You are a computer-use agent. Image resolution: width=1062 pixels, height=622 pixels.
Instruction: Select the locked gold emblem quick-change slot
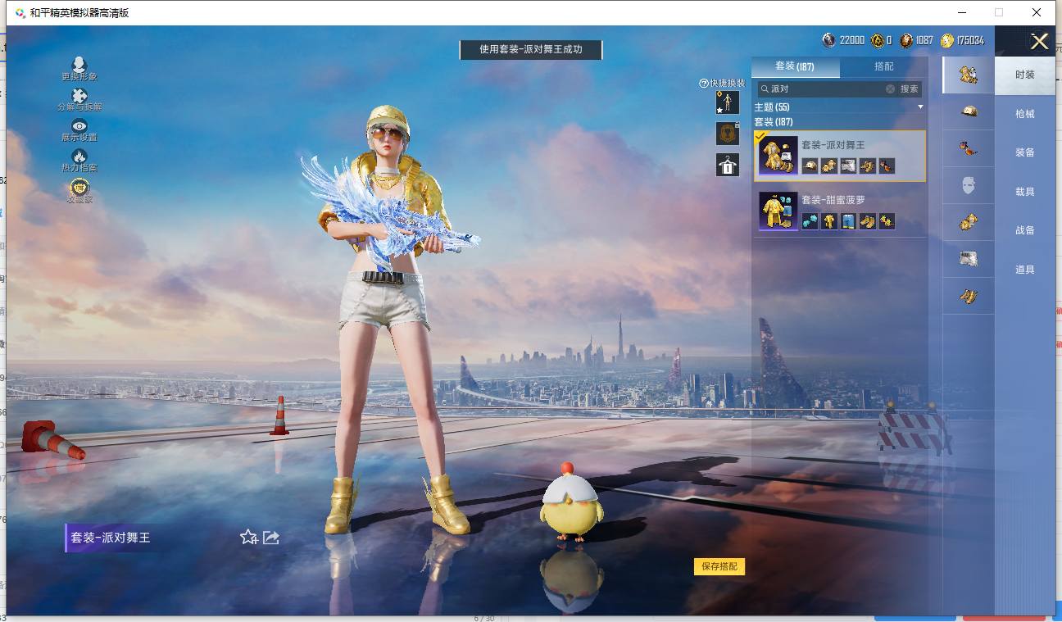tap(728, 134)
